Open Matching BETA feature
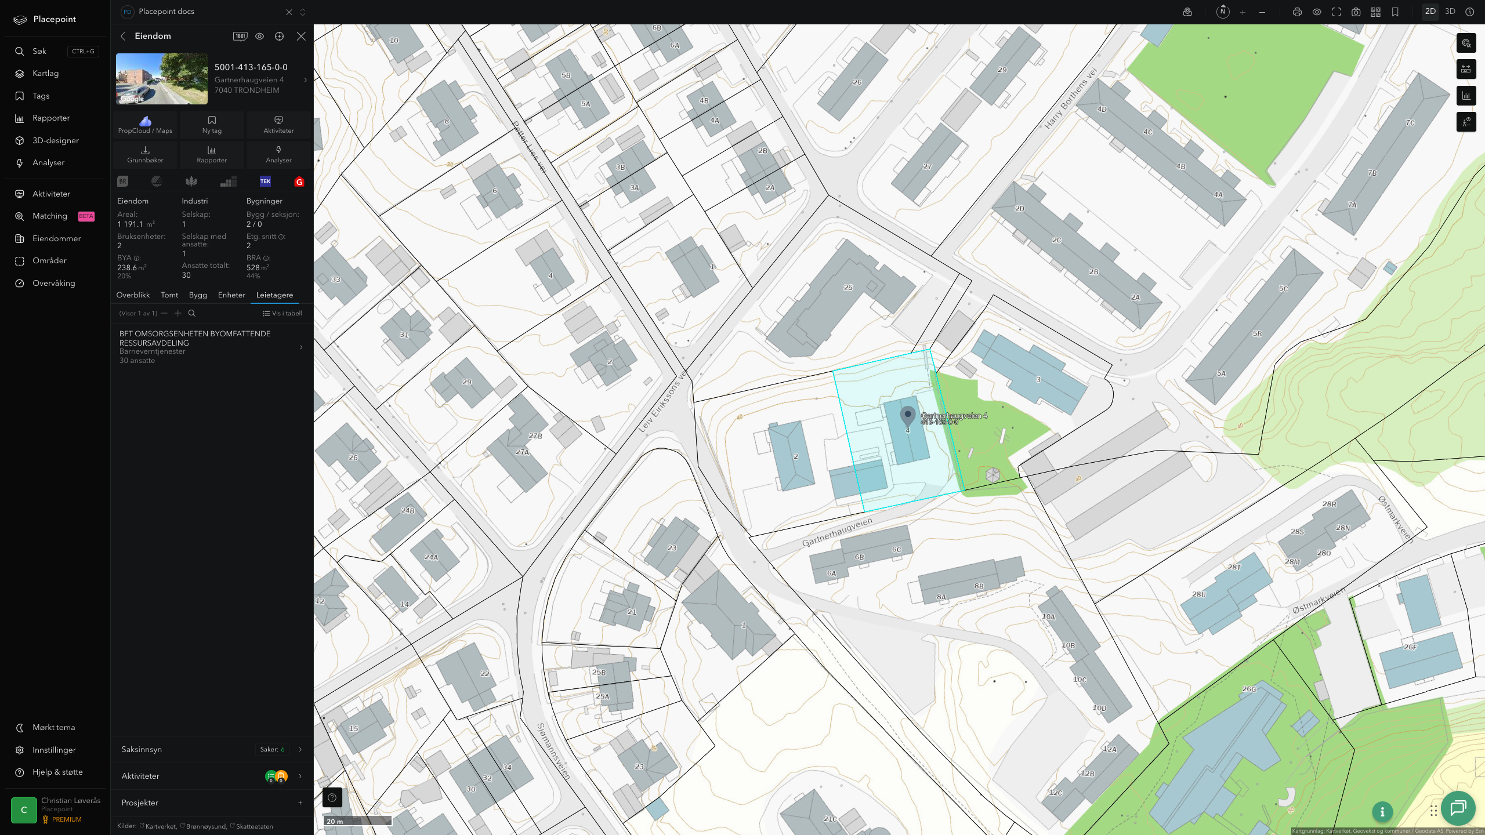 point(55,216)
